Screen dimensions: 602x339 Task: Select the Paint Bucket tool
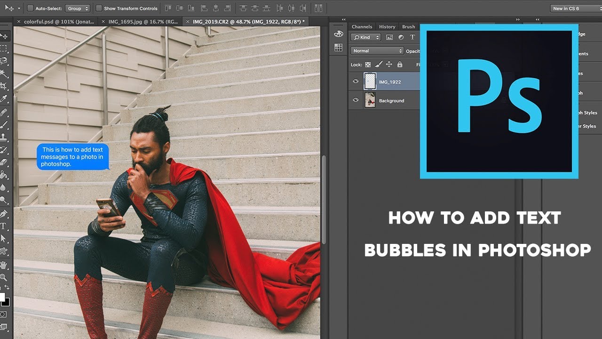pos(4,175)
